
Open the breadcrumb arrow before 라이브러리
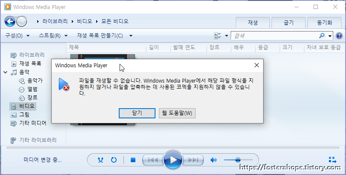tap(38, 22)
